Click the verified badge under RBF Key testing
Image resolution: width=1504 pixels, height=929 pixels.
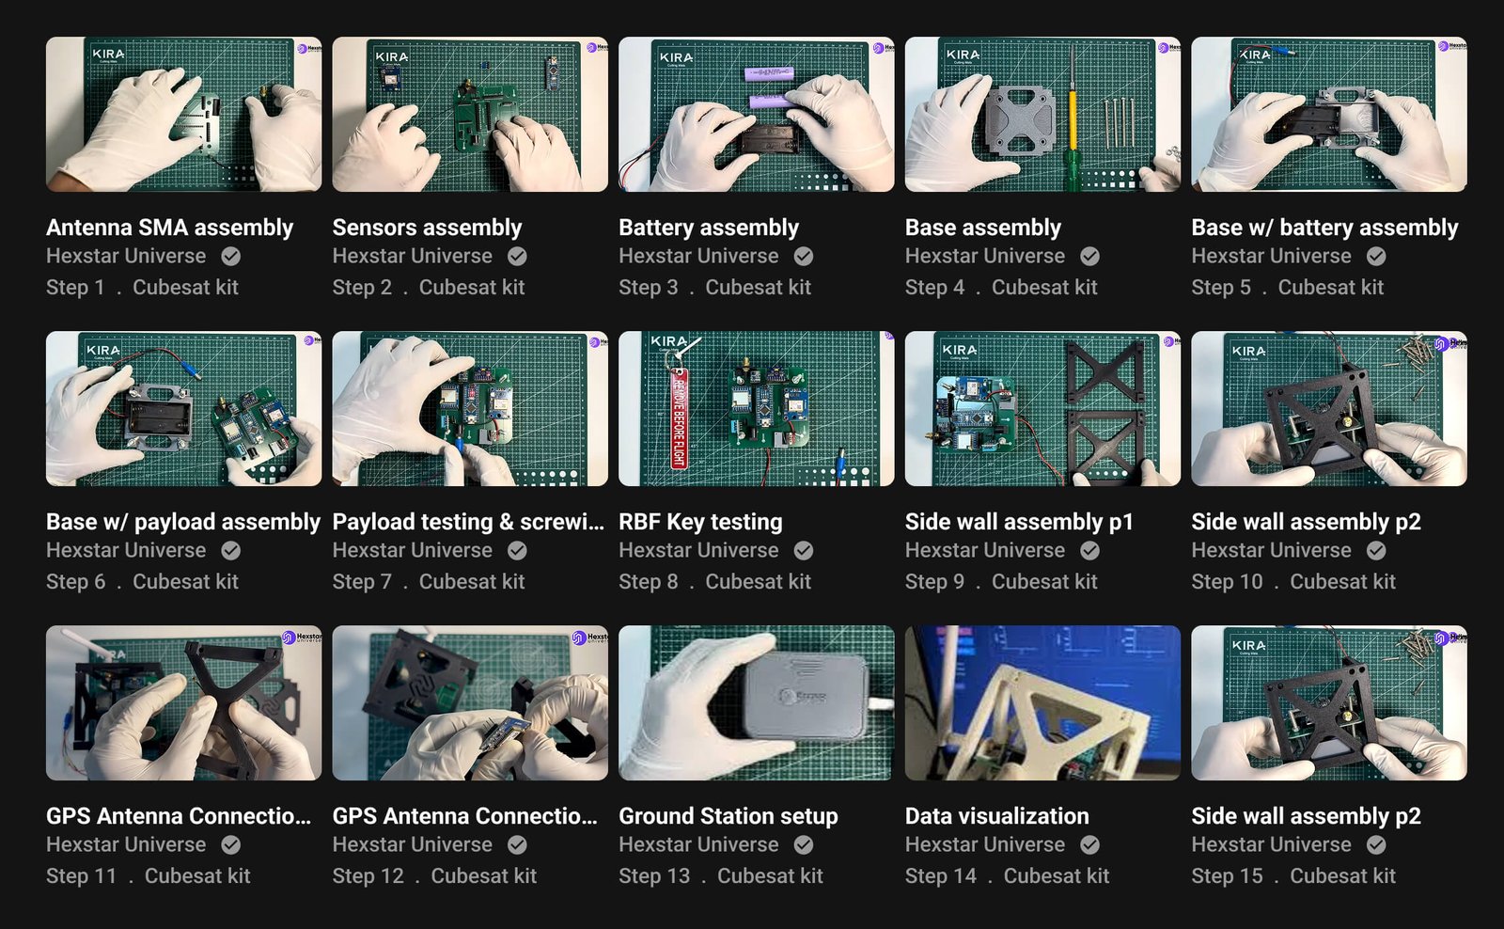click(x=804, y=550)
